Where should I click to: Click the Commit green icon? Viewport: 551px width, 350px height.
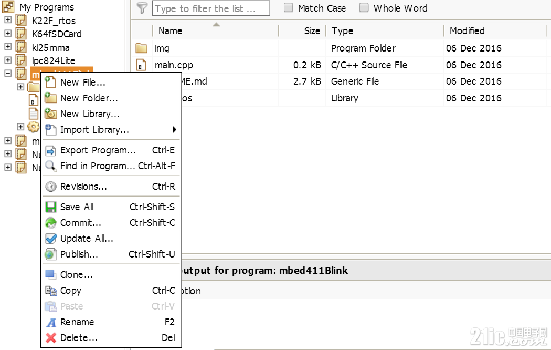coord(50,223)
